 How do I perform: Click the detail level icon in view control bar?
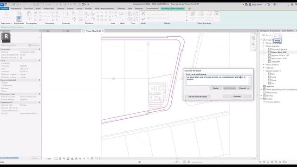pos(56,159)
